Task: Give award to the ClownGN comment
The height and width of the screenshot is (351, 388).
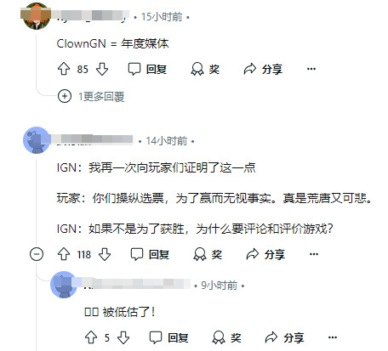Action: [205, 69]
